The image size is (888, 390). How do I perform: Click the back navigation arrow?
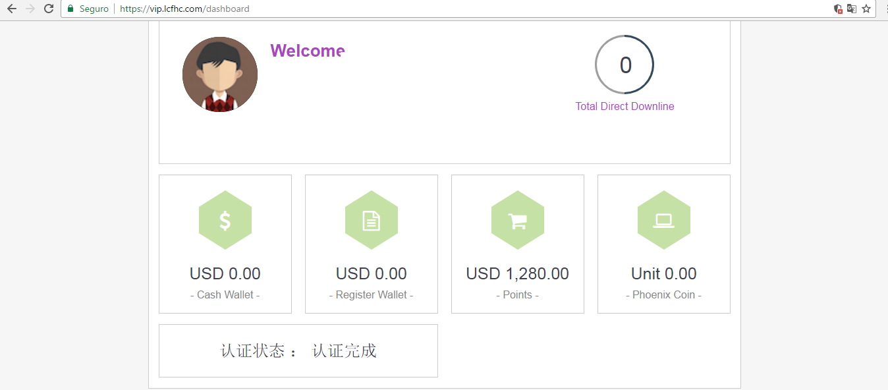pos(11,9)
